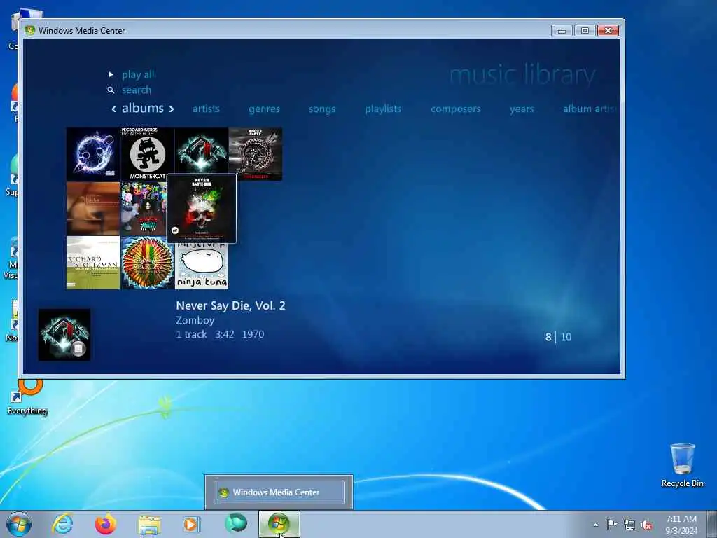This screenshot has height=538, width=717.
Task: Open the Richard Stoltzman album
Action: 93,263
